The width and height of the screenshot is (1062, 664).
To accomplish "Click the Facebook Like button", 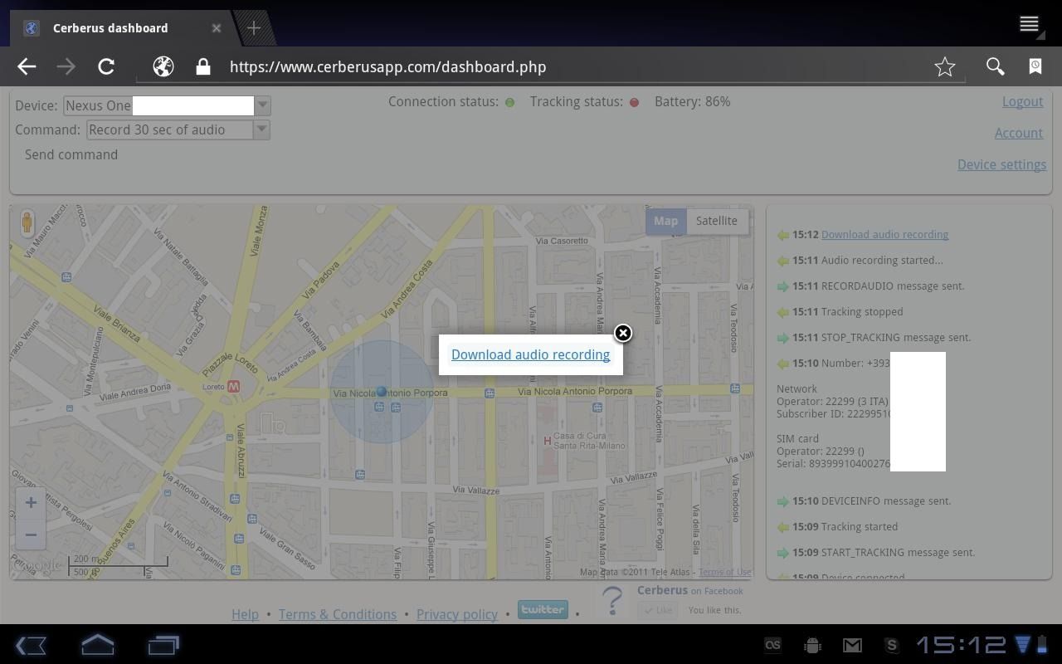I will (658, 610).
